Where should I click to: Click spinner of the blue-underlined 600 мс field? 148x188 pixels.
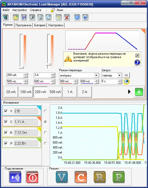coord(97,82)
